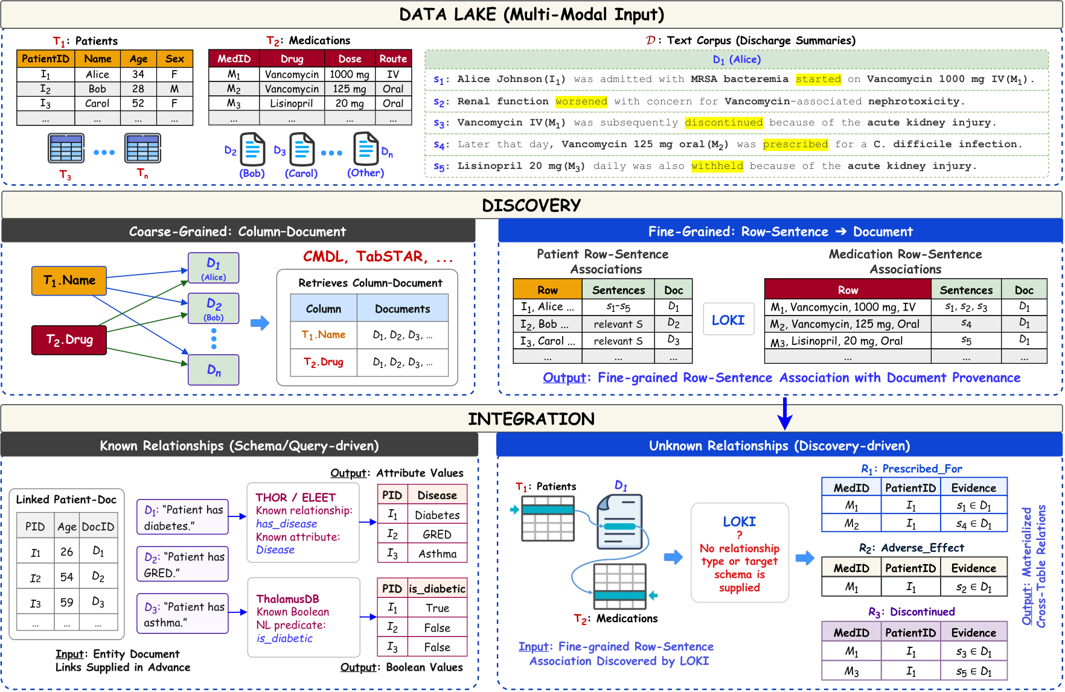Click the 'True' cell in is_diabetic table

tap(437, 608)
